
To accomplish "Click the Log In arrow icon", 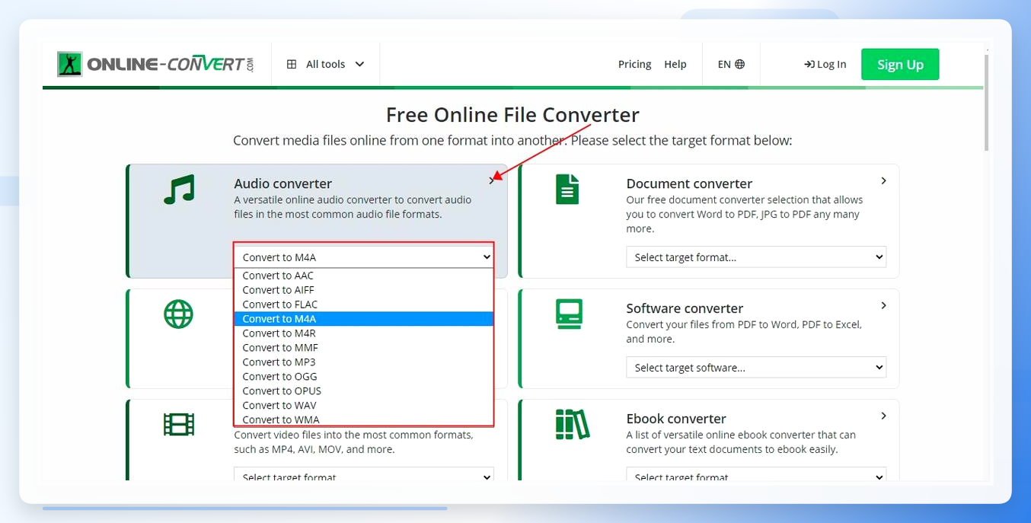I will click(x=809, y=65).
